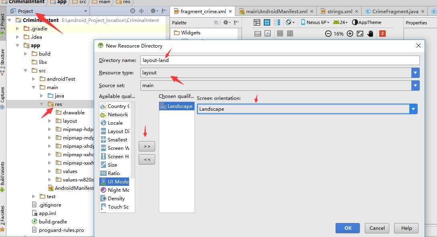Select the Touch Screen qualifier
Image resolution: width=437 pixels, height=237 pixels.
pyautogui.click(x=115, y=207)
